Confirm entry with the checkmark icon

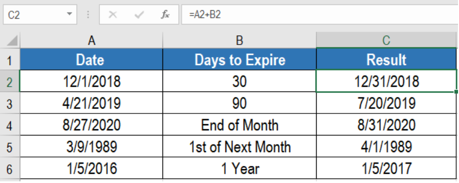139,14
